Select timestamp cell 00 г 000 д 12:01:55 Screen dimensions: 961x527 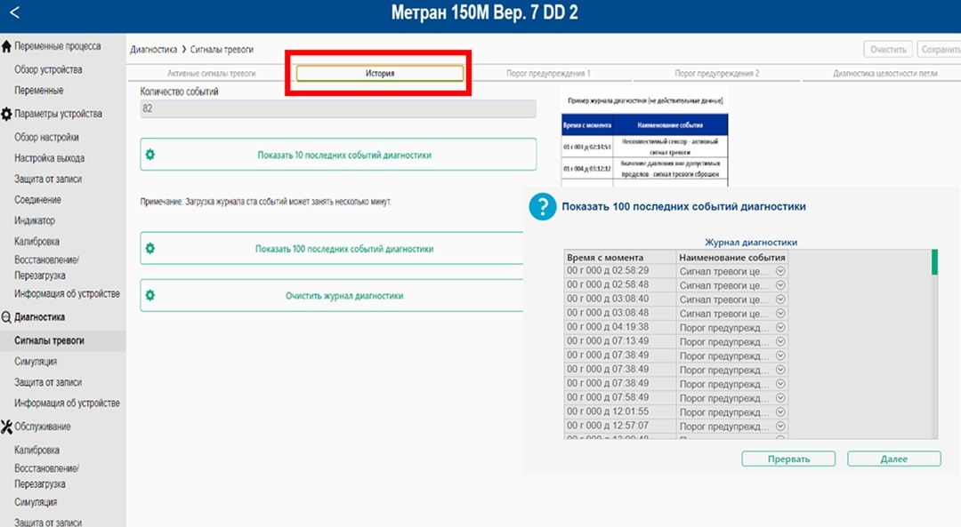[x=619, y=412]
